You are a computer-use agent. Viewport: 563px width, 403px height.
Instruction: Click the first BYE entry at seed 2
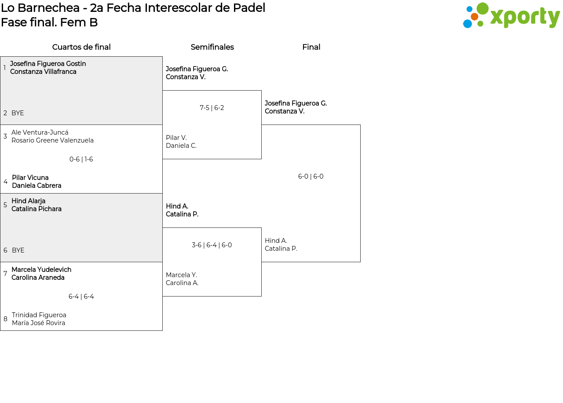(x=18, y=113)
